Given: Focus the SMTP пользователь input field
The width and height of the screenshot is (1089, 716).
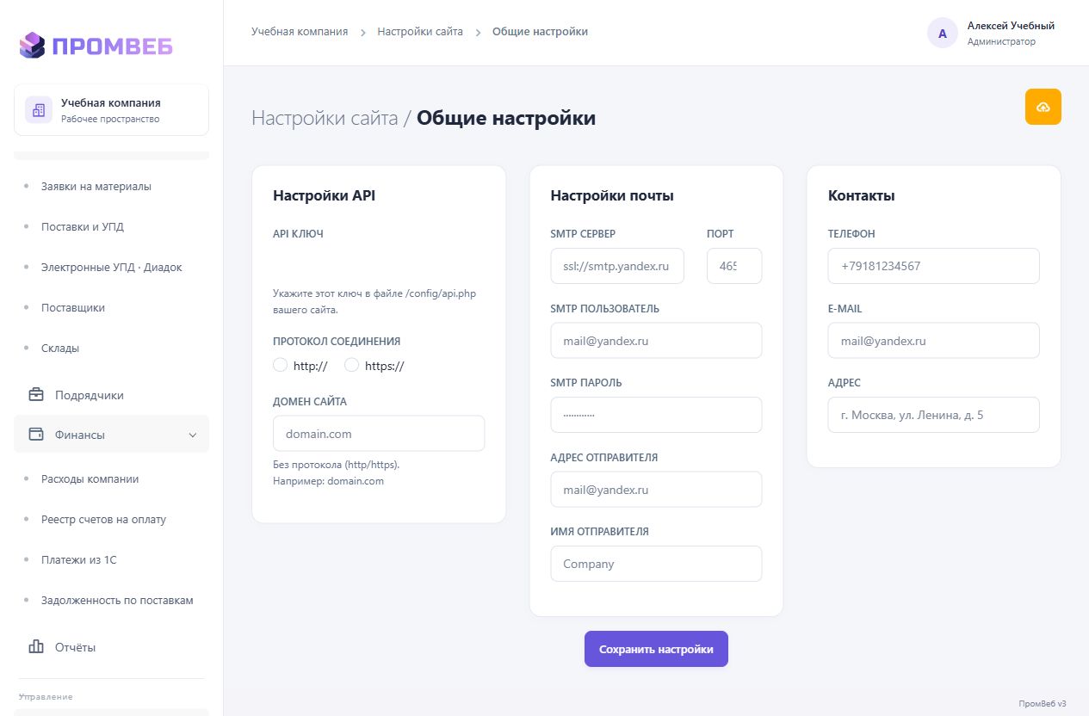Looking at the screenshot, I should click(x=656, y=341).
